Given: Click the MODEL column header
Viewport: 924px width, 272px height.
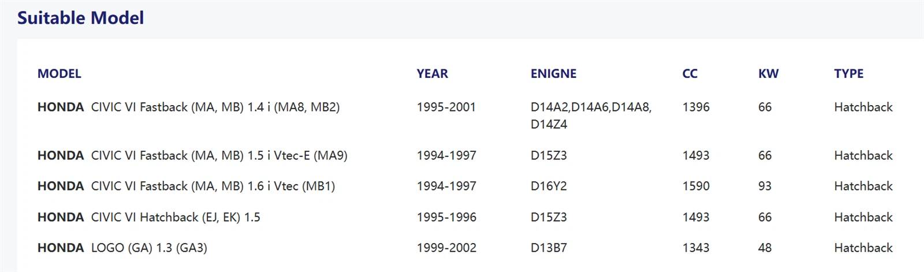Looking at the screenshot, I should point(59,73).
